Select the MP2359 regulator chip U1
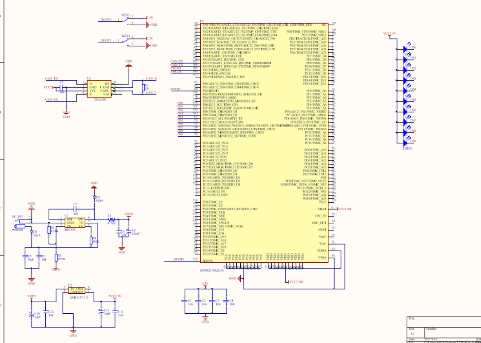The width and height of the screenshot is (481, 343). coord(75,223)
